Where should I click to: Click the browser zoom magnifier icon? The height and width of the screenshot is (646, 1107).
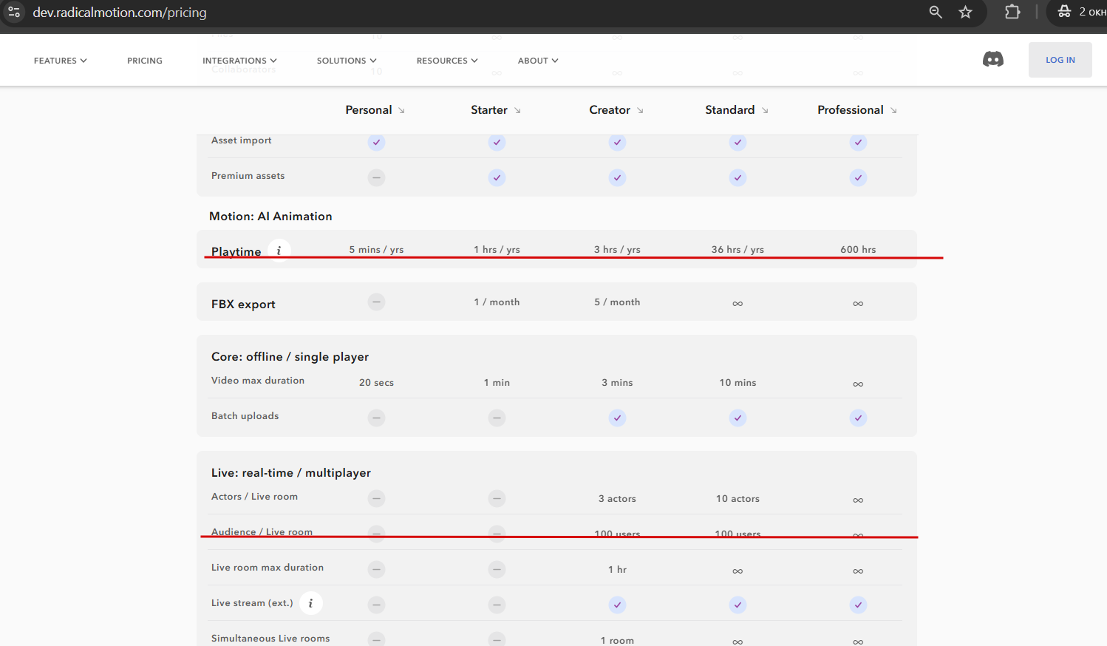click(936, 12)
